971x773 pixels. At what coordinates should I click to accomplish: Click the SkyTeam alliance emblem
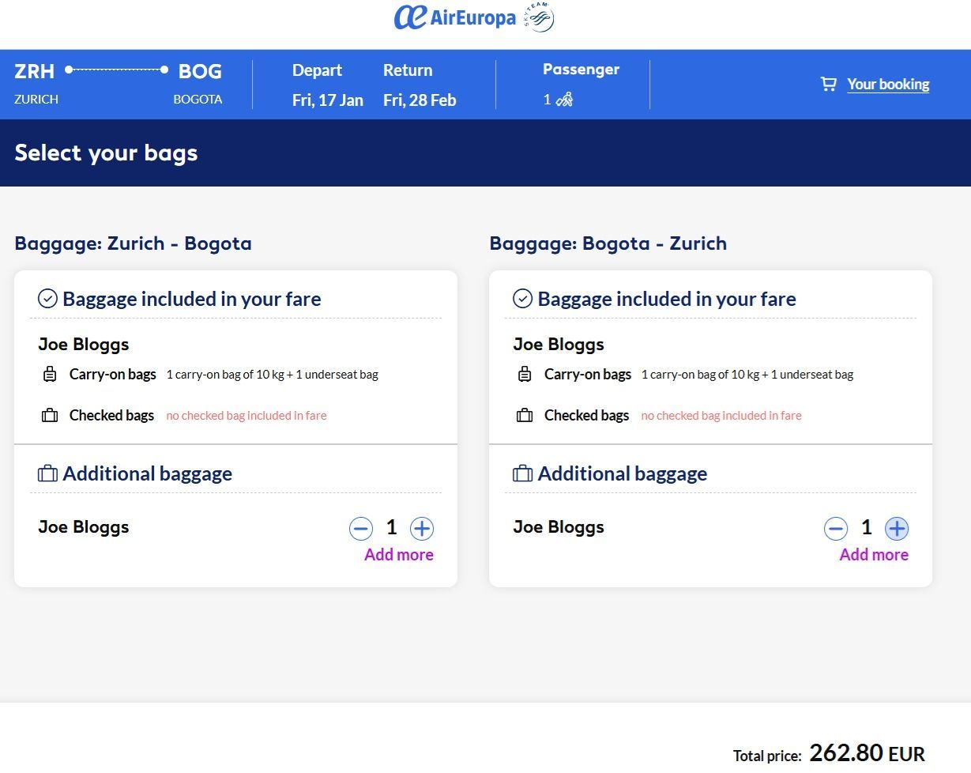pos(539,17)
